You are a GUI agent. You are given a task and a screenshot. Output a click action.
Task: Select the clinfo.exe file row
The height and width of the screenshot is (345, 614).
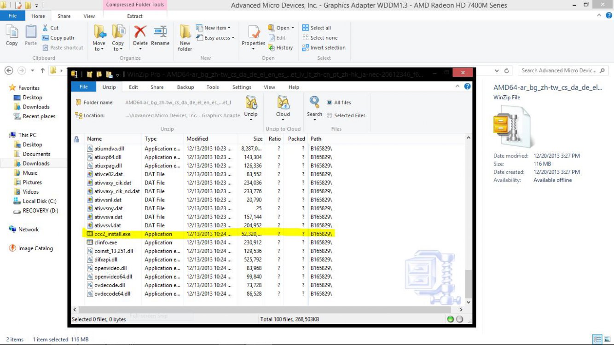210,242
